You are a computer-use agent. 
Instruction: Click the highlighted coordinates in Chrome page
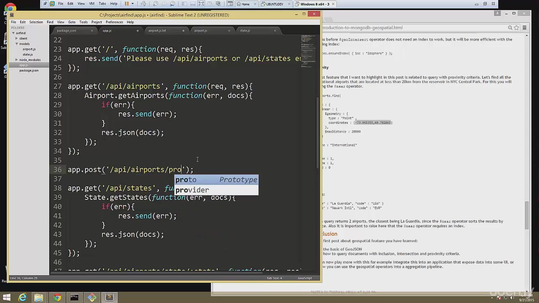(x=373, y=122)
